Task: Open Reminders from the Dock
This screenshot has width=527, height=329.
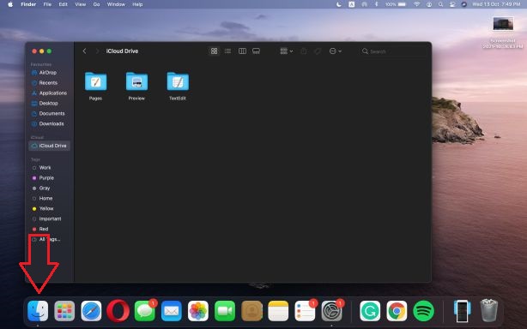Action: (x=306, y=311)
